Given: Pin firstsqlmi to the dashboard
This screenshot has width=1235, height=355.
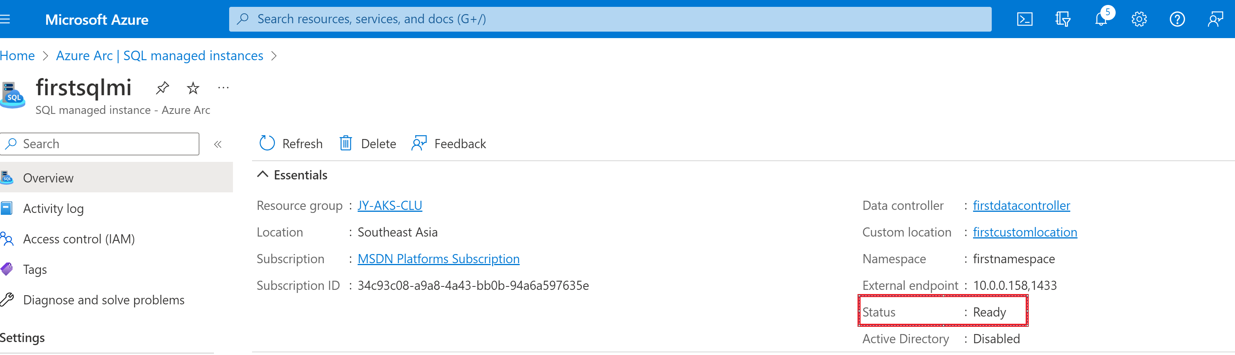Looking at the screenshot, I should (162, 88).
